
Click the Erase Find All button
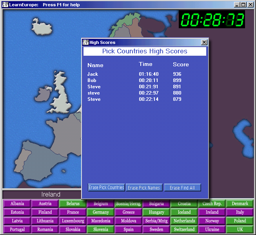(x=182, y=188)
